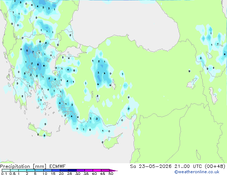The width and height of the screenshot is (227, 175).
Task: Click the 15–20 mm legend color swatch
Action: tap(55, 170)
